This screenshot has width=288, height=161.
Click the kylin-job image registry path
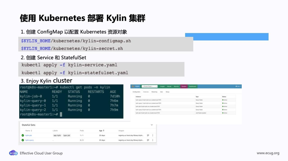pos(131,135)
